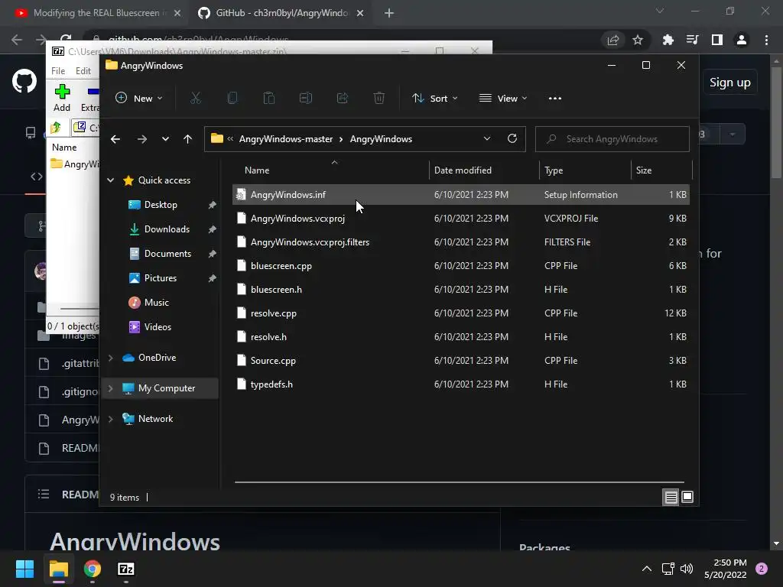
Task: Open the Sort dropdown menu
Action: [434, 99]
